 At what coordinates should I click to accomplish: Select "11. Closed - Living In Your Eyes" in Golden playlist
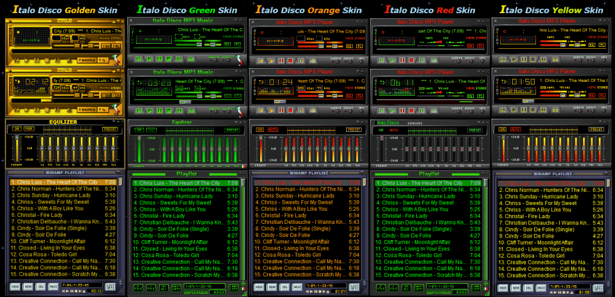tap(63, 248)
